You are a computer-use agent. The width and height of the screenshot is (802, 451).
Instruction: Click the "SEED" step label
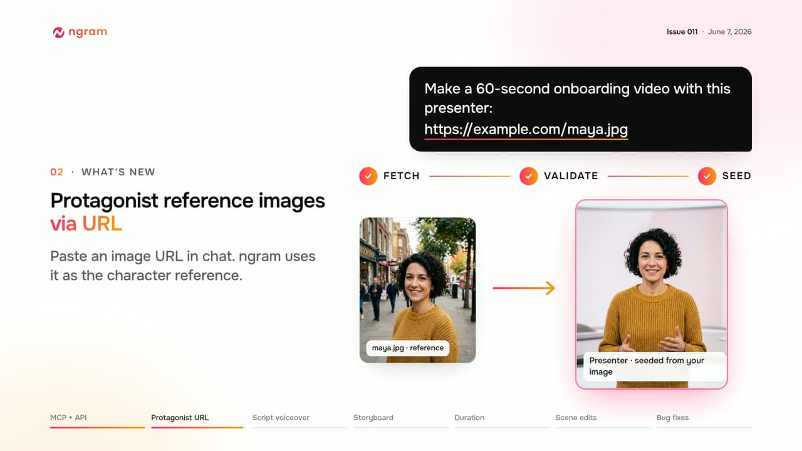pyautogui.click(x=737, y=176)
